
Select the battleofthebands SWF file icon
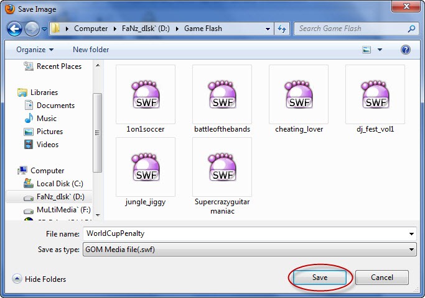coord(222,94)
